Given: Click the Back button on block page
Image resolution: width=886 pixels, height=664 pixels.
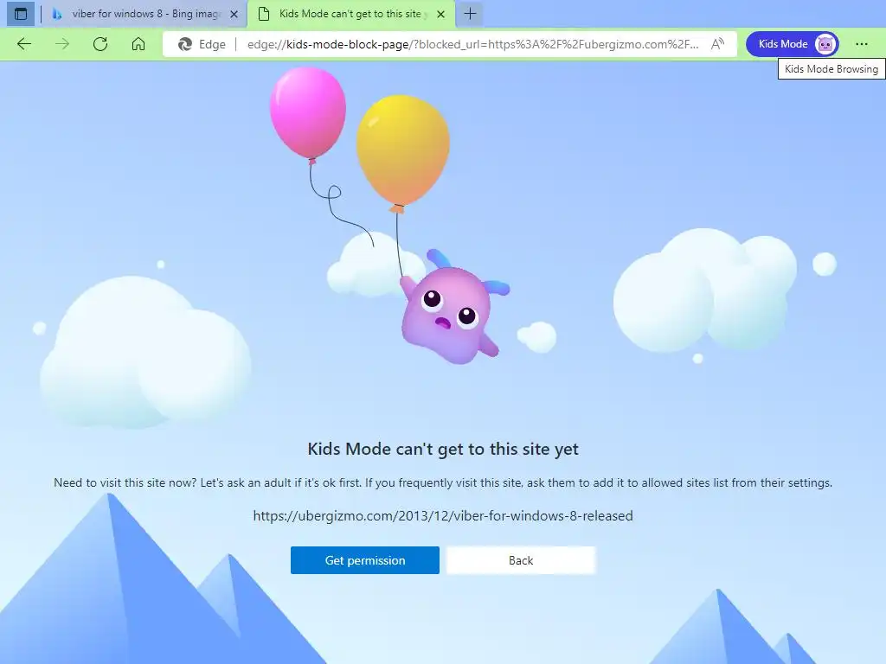Looking at the screenshot, I should click(x=521, y=560).
